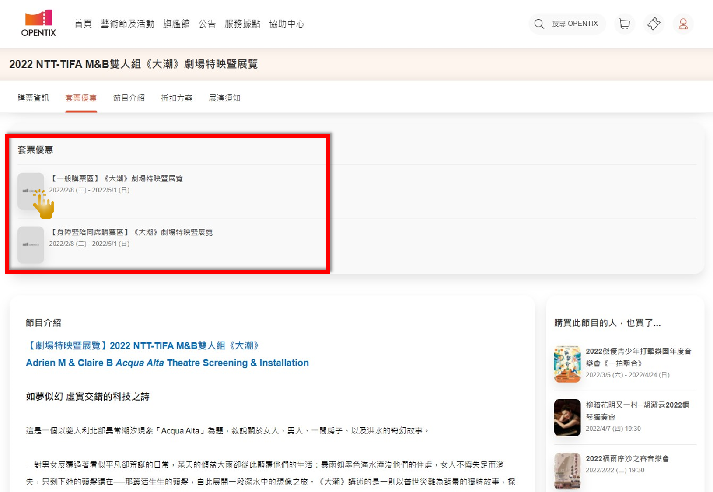Click date 2022/2/22 (二) 19:30
This screenshot has width=713, height=492.
coord(615,470)
